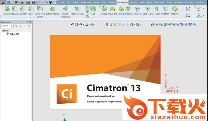The image size is (208, 121).
Task: Expand the dropdown under Modify
Action: (175, 18)
